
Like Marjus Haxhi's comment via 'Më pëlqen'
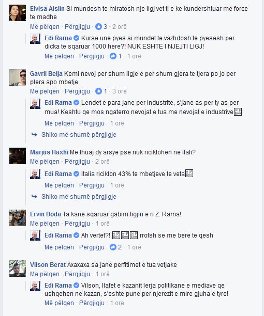[x=45, y=162]
